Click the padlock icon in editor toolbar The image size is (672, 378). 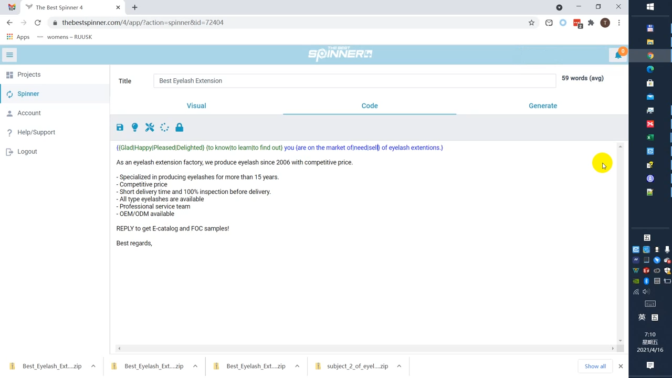pyautogui.click(x=180, y=128)
